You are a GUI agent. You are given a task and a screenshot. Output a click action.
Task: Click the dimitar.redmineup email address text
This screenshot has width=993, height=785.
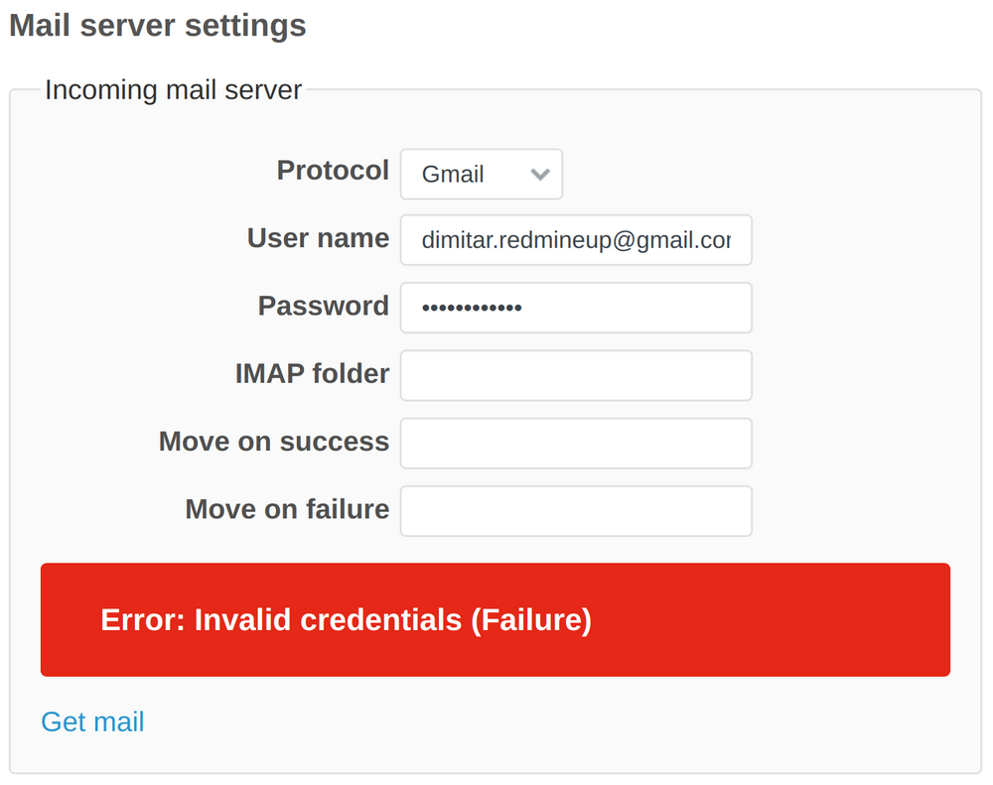click(x=576, y=240)
